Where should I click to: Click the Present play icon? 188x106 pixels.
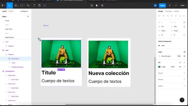(x=170, y=6)
